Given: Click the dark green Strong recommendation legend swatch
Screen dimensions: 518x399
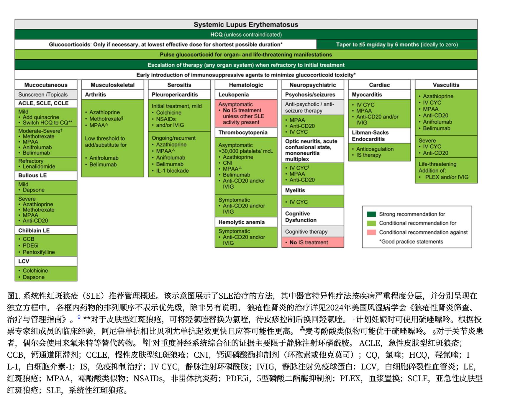Looking at the screenshot, I should coord(371,214).
